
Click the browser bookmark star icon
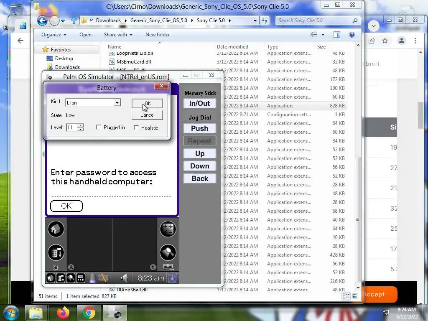click(x=385, y=41)
